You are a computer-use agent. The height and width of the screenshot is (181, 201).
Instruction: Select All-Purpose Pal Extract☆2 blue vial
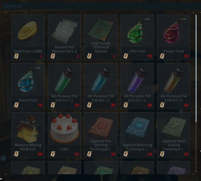(x=101, y=86)
